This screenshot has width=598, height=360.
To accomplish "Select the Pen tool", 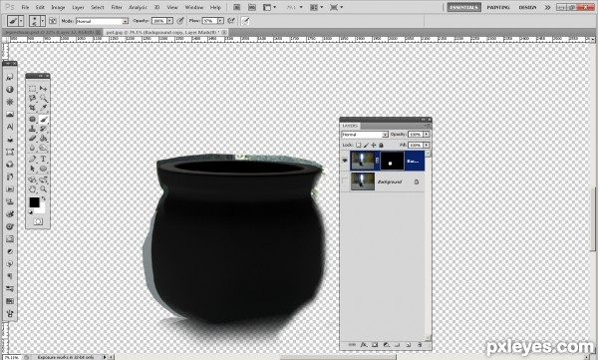I will pos(33,159).
